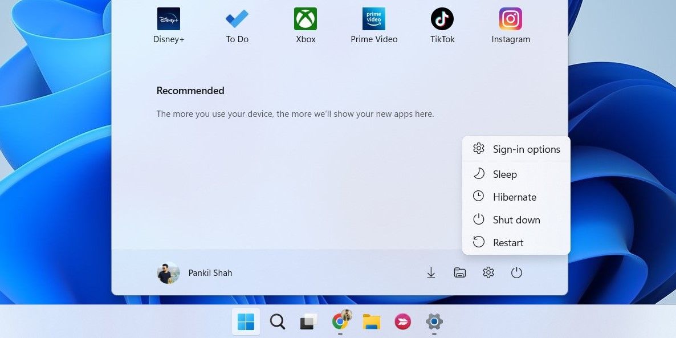Open File Explorer from the taskbar
The height and width of the screenshot is (338, 676).
pyautogui.click(x=372, y=321)
